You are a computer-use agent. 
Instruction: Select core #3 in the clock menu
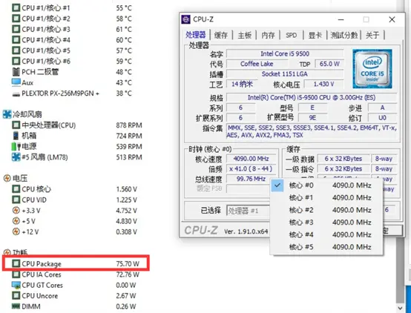tap(326, 223)
